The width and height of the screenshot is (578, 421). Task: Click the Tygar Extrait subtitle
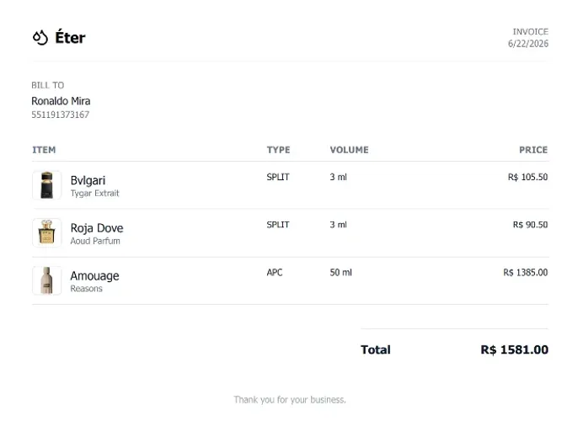[x=94, y=194]
